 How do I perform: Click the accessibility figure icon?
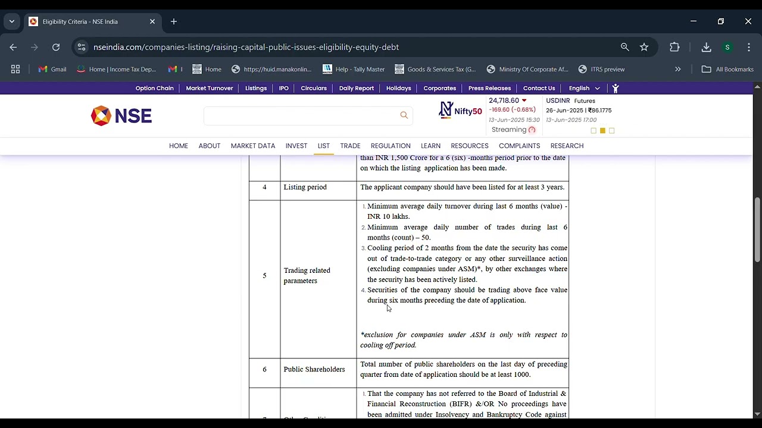coord(616,88)
